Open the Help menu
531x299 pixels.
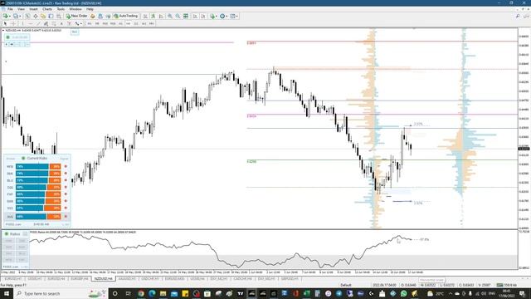90,9
